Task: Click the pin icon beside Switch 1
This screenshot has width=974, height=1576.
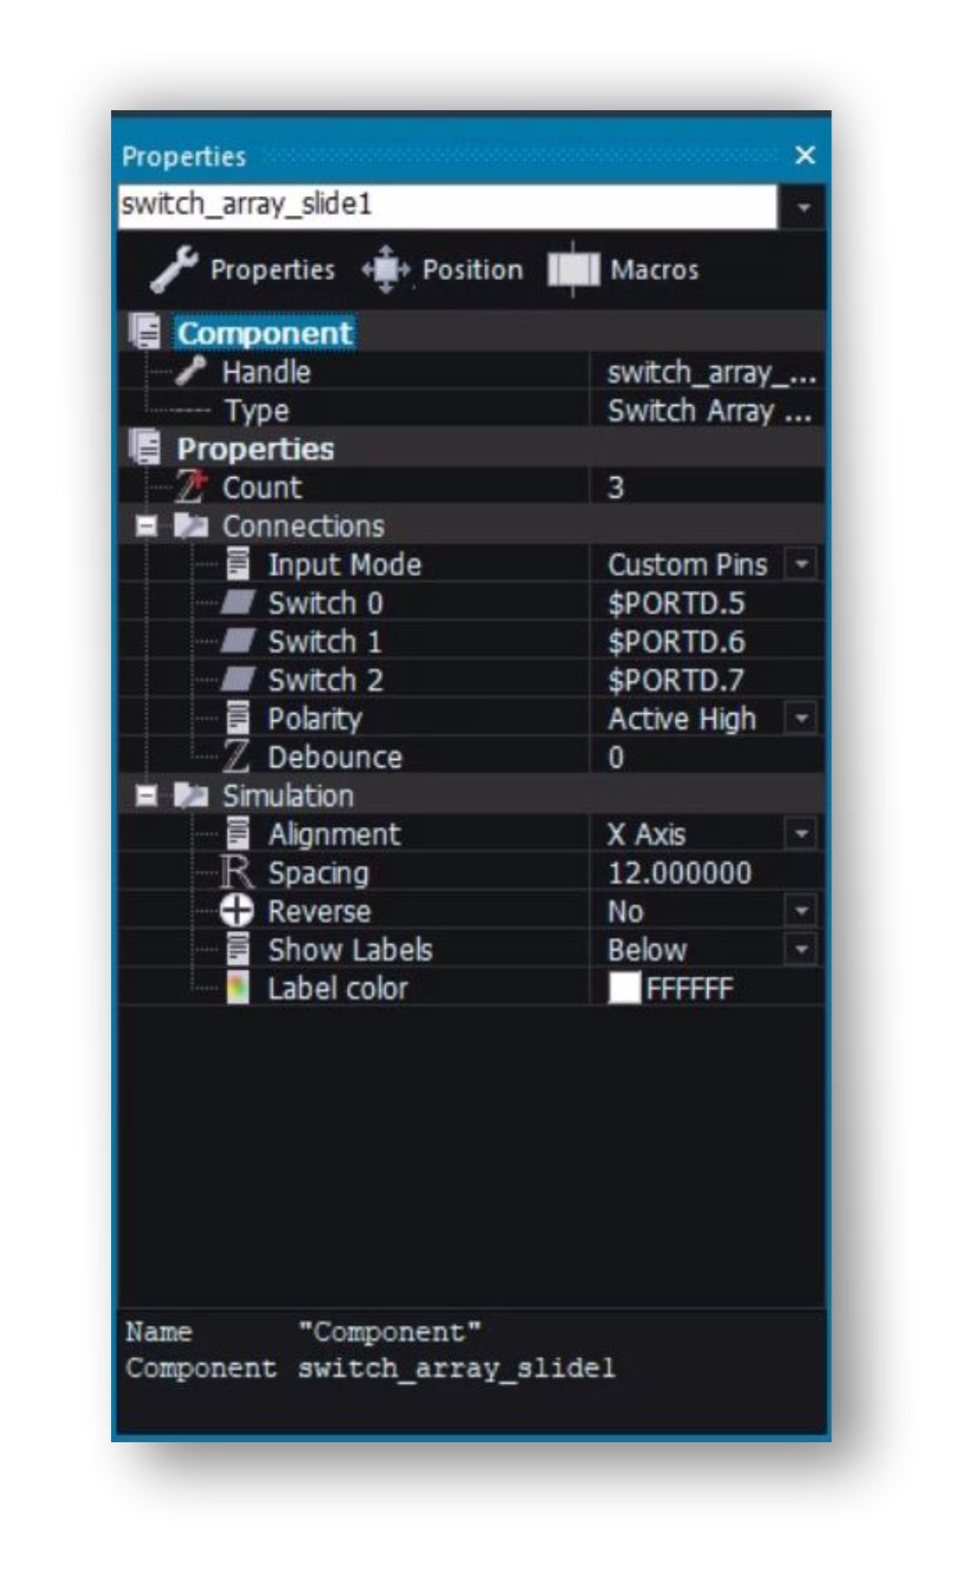Action: click(239, 641)
